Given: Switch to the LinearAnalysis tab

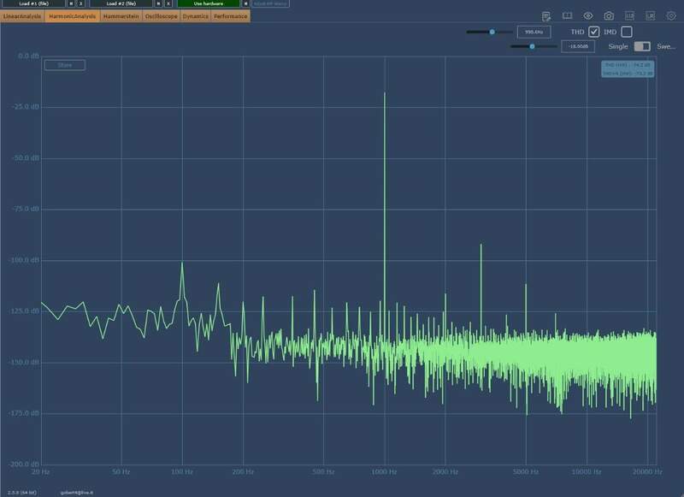Looking at the screenshot, I should pos(22,16).
